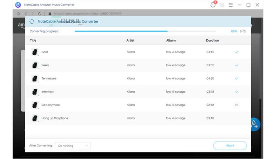
Task: Click the dialog title 'NoteCable Amazon Music Converter'
Action: (68, 22)
